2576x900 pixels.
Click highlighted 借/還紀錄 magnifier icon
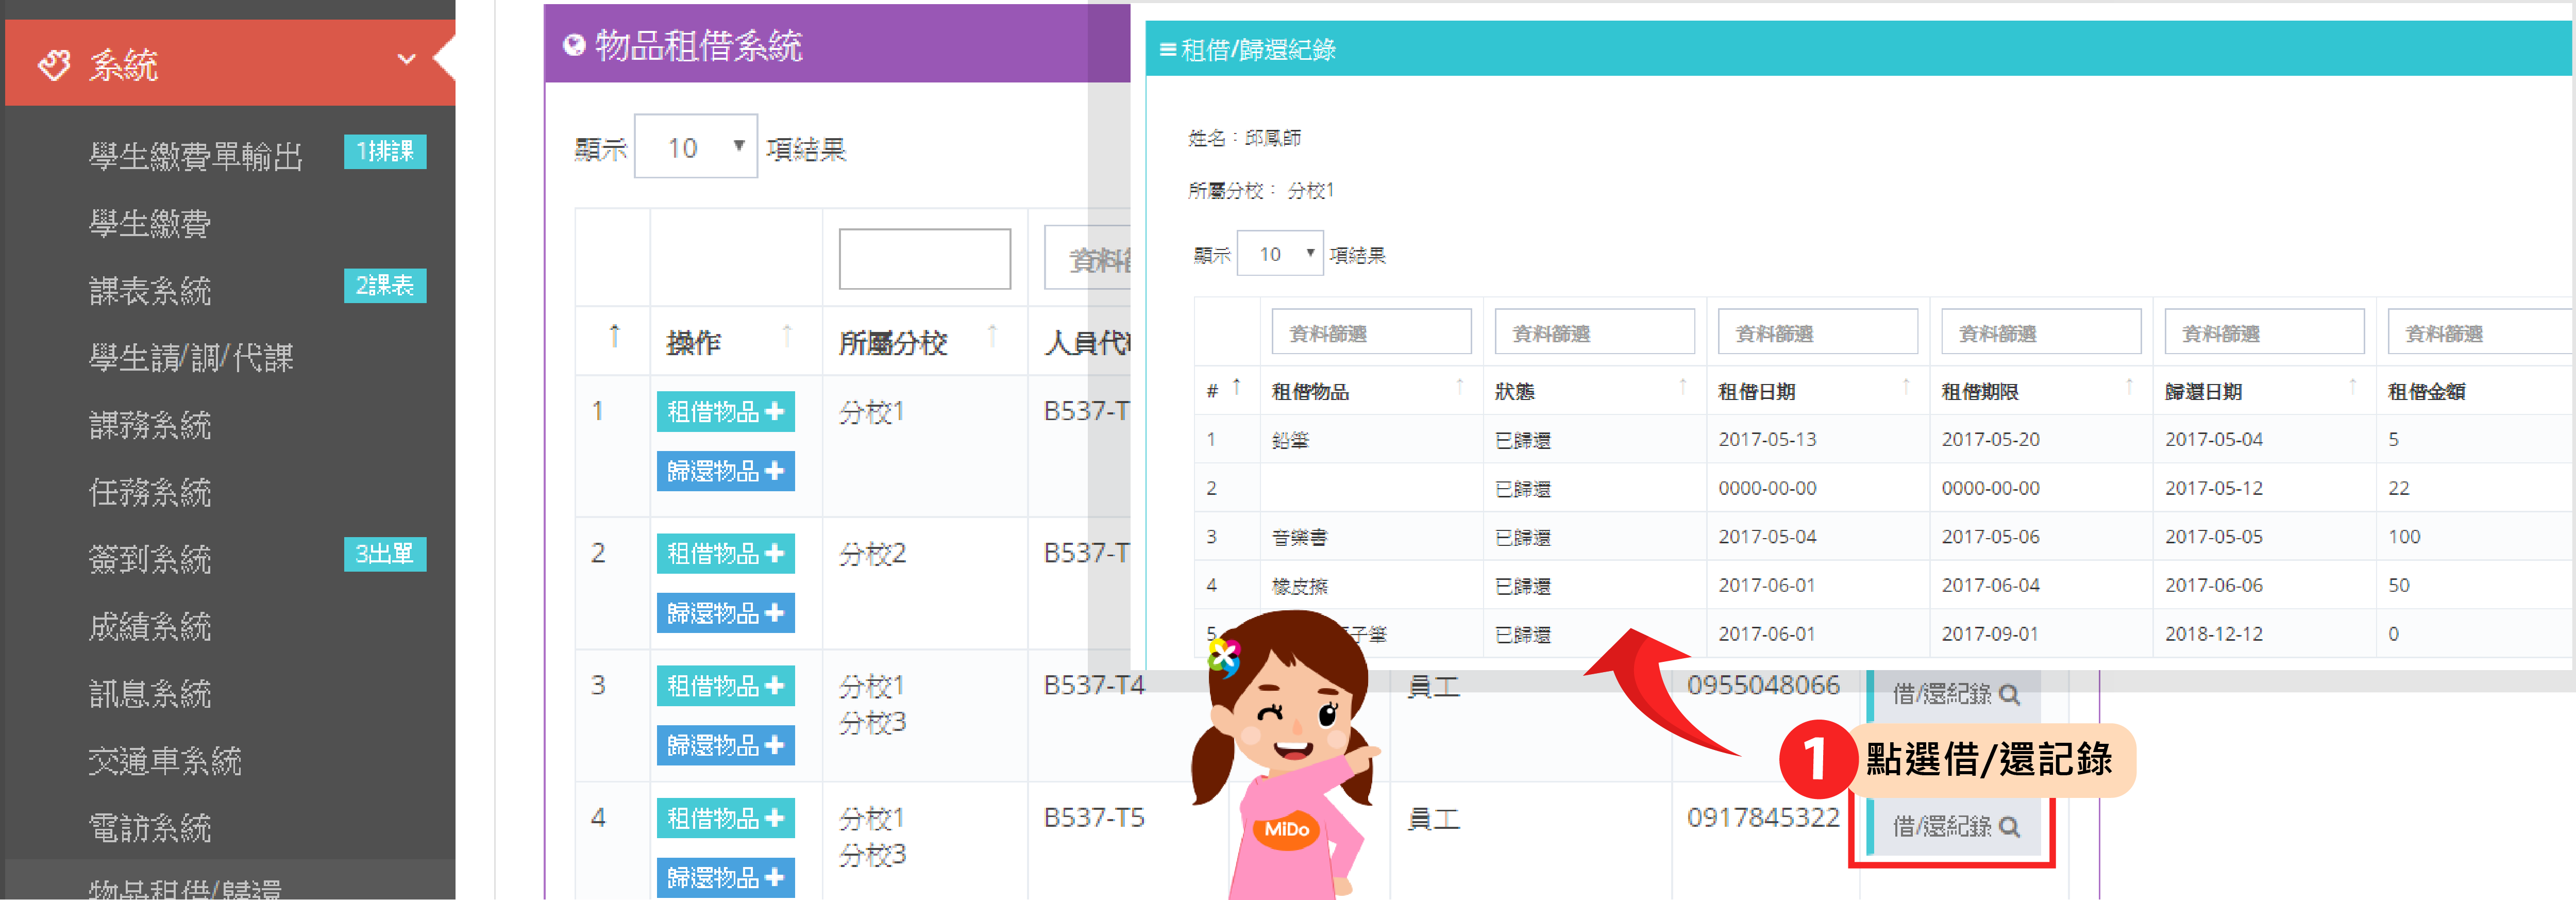click(x=2009, y=827)
